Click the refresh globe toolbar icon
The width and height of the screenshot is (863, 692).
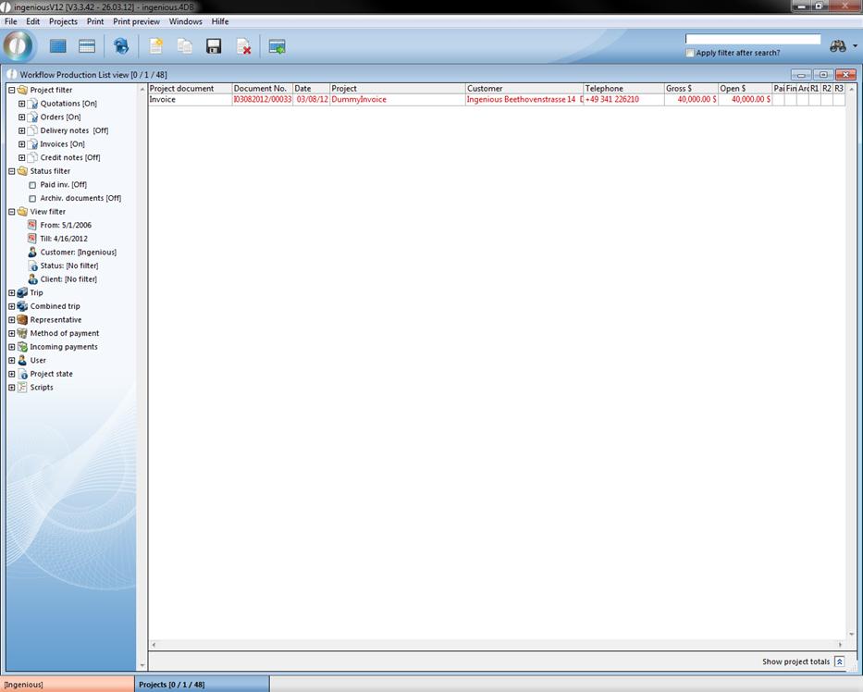(x=120, y=46)
